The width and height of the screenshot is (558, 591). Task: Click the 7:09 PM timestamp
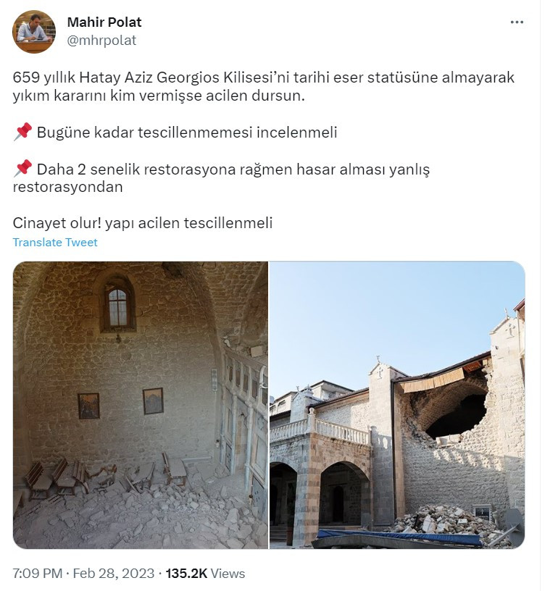pos(38,574)
